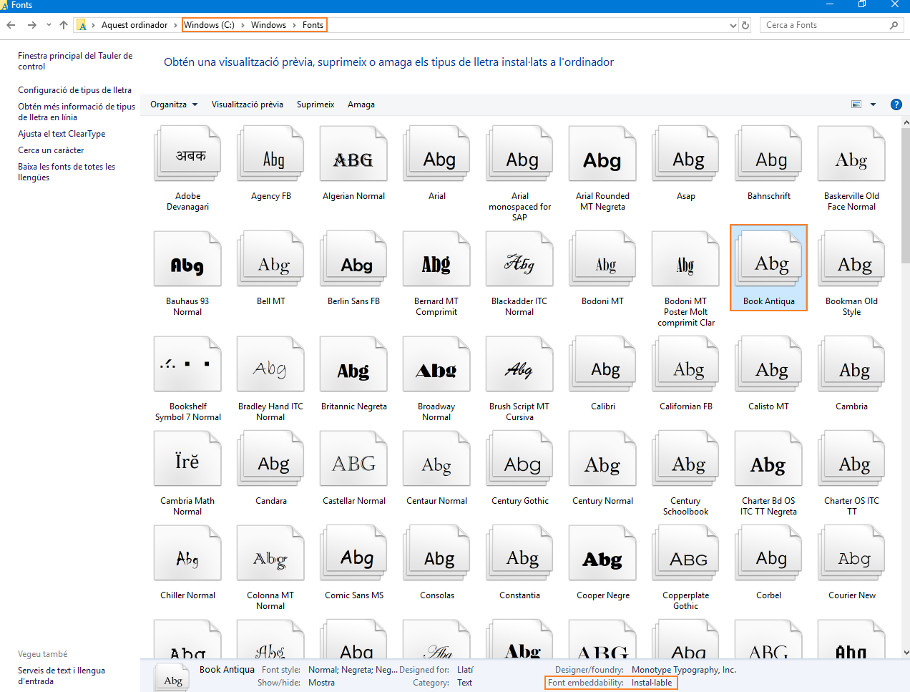Open the Organitza dropdown menu
The width and height of the screenshot is (910, 692).
pos(174,104)
